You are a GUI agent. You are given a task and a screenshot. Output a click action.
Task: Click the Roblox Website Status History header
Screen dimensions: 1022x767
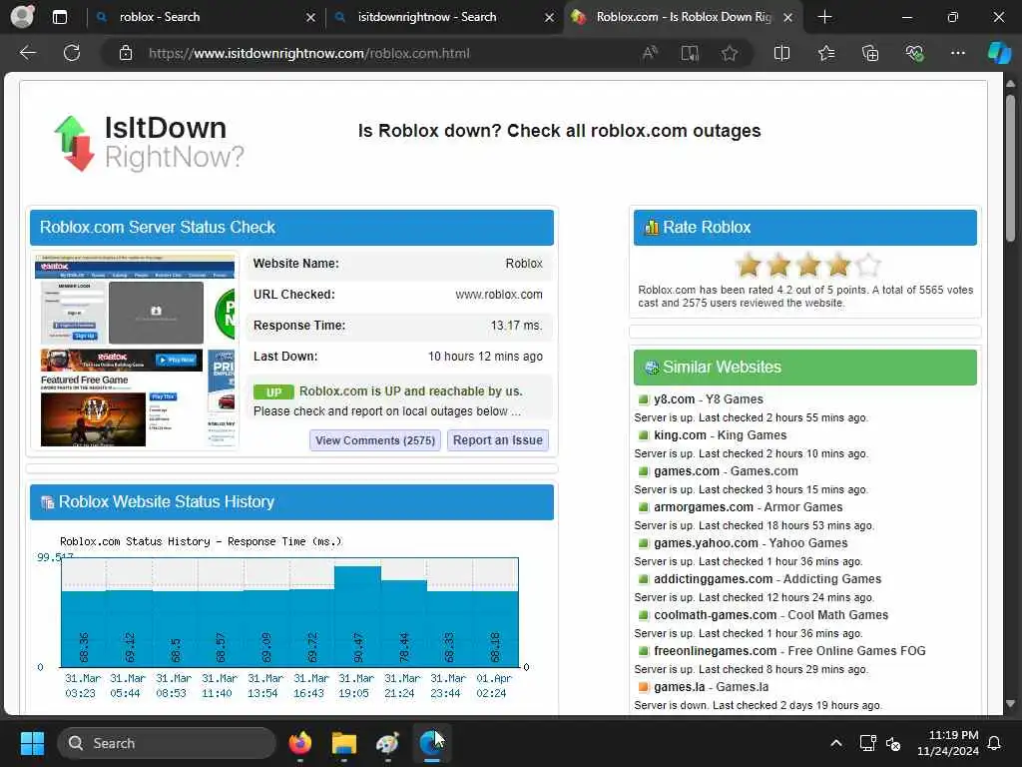point(291,501)
